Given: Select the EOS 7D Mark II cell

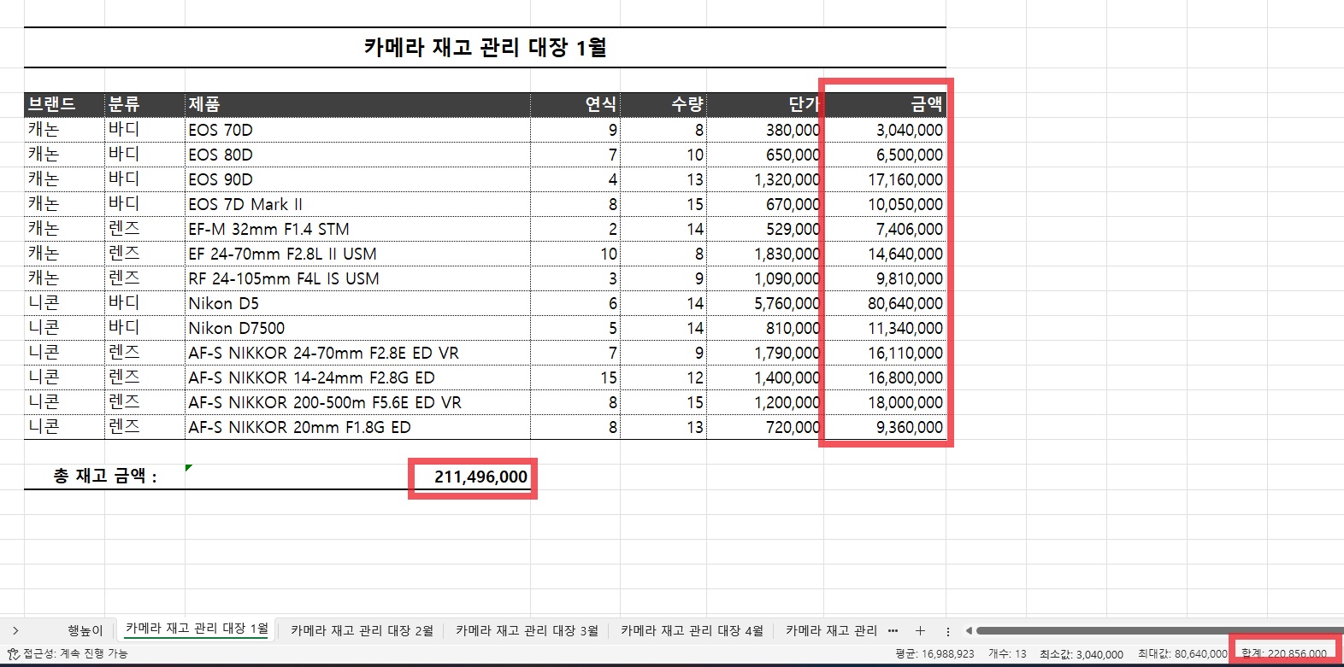Looking at the screenshot, I should (357, 204).
